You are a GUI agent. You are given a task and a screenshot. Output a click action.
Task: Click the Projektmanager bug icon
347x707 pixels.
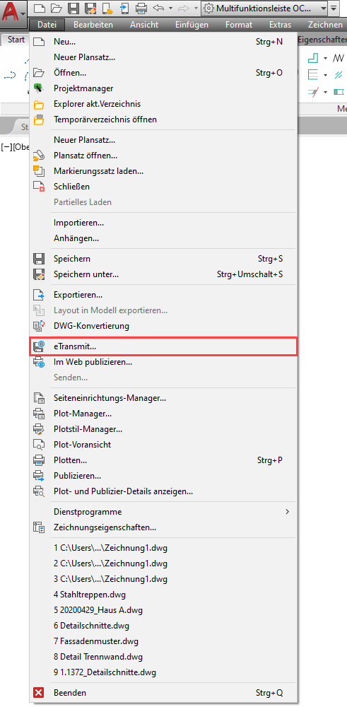39,88
